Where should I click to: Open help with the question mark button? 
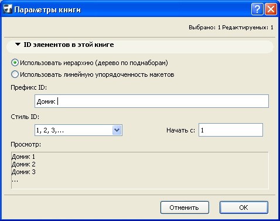tap(257, 9)
